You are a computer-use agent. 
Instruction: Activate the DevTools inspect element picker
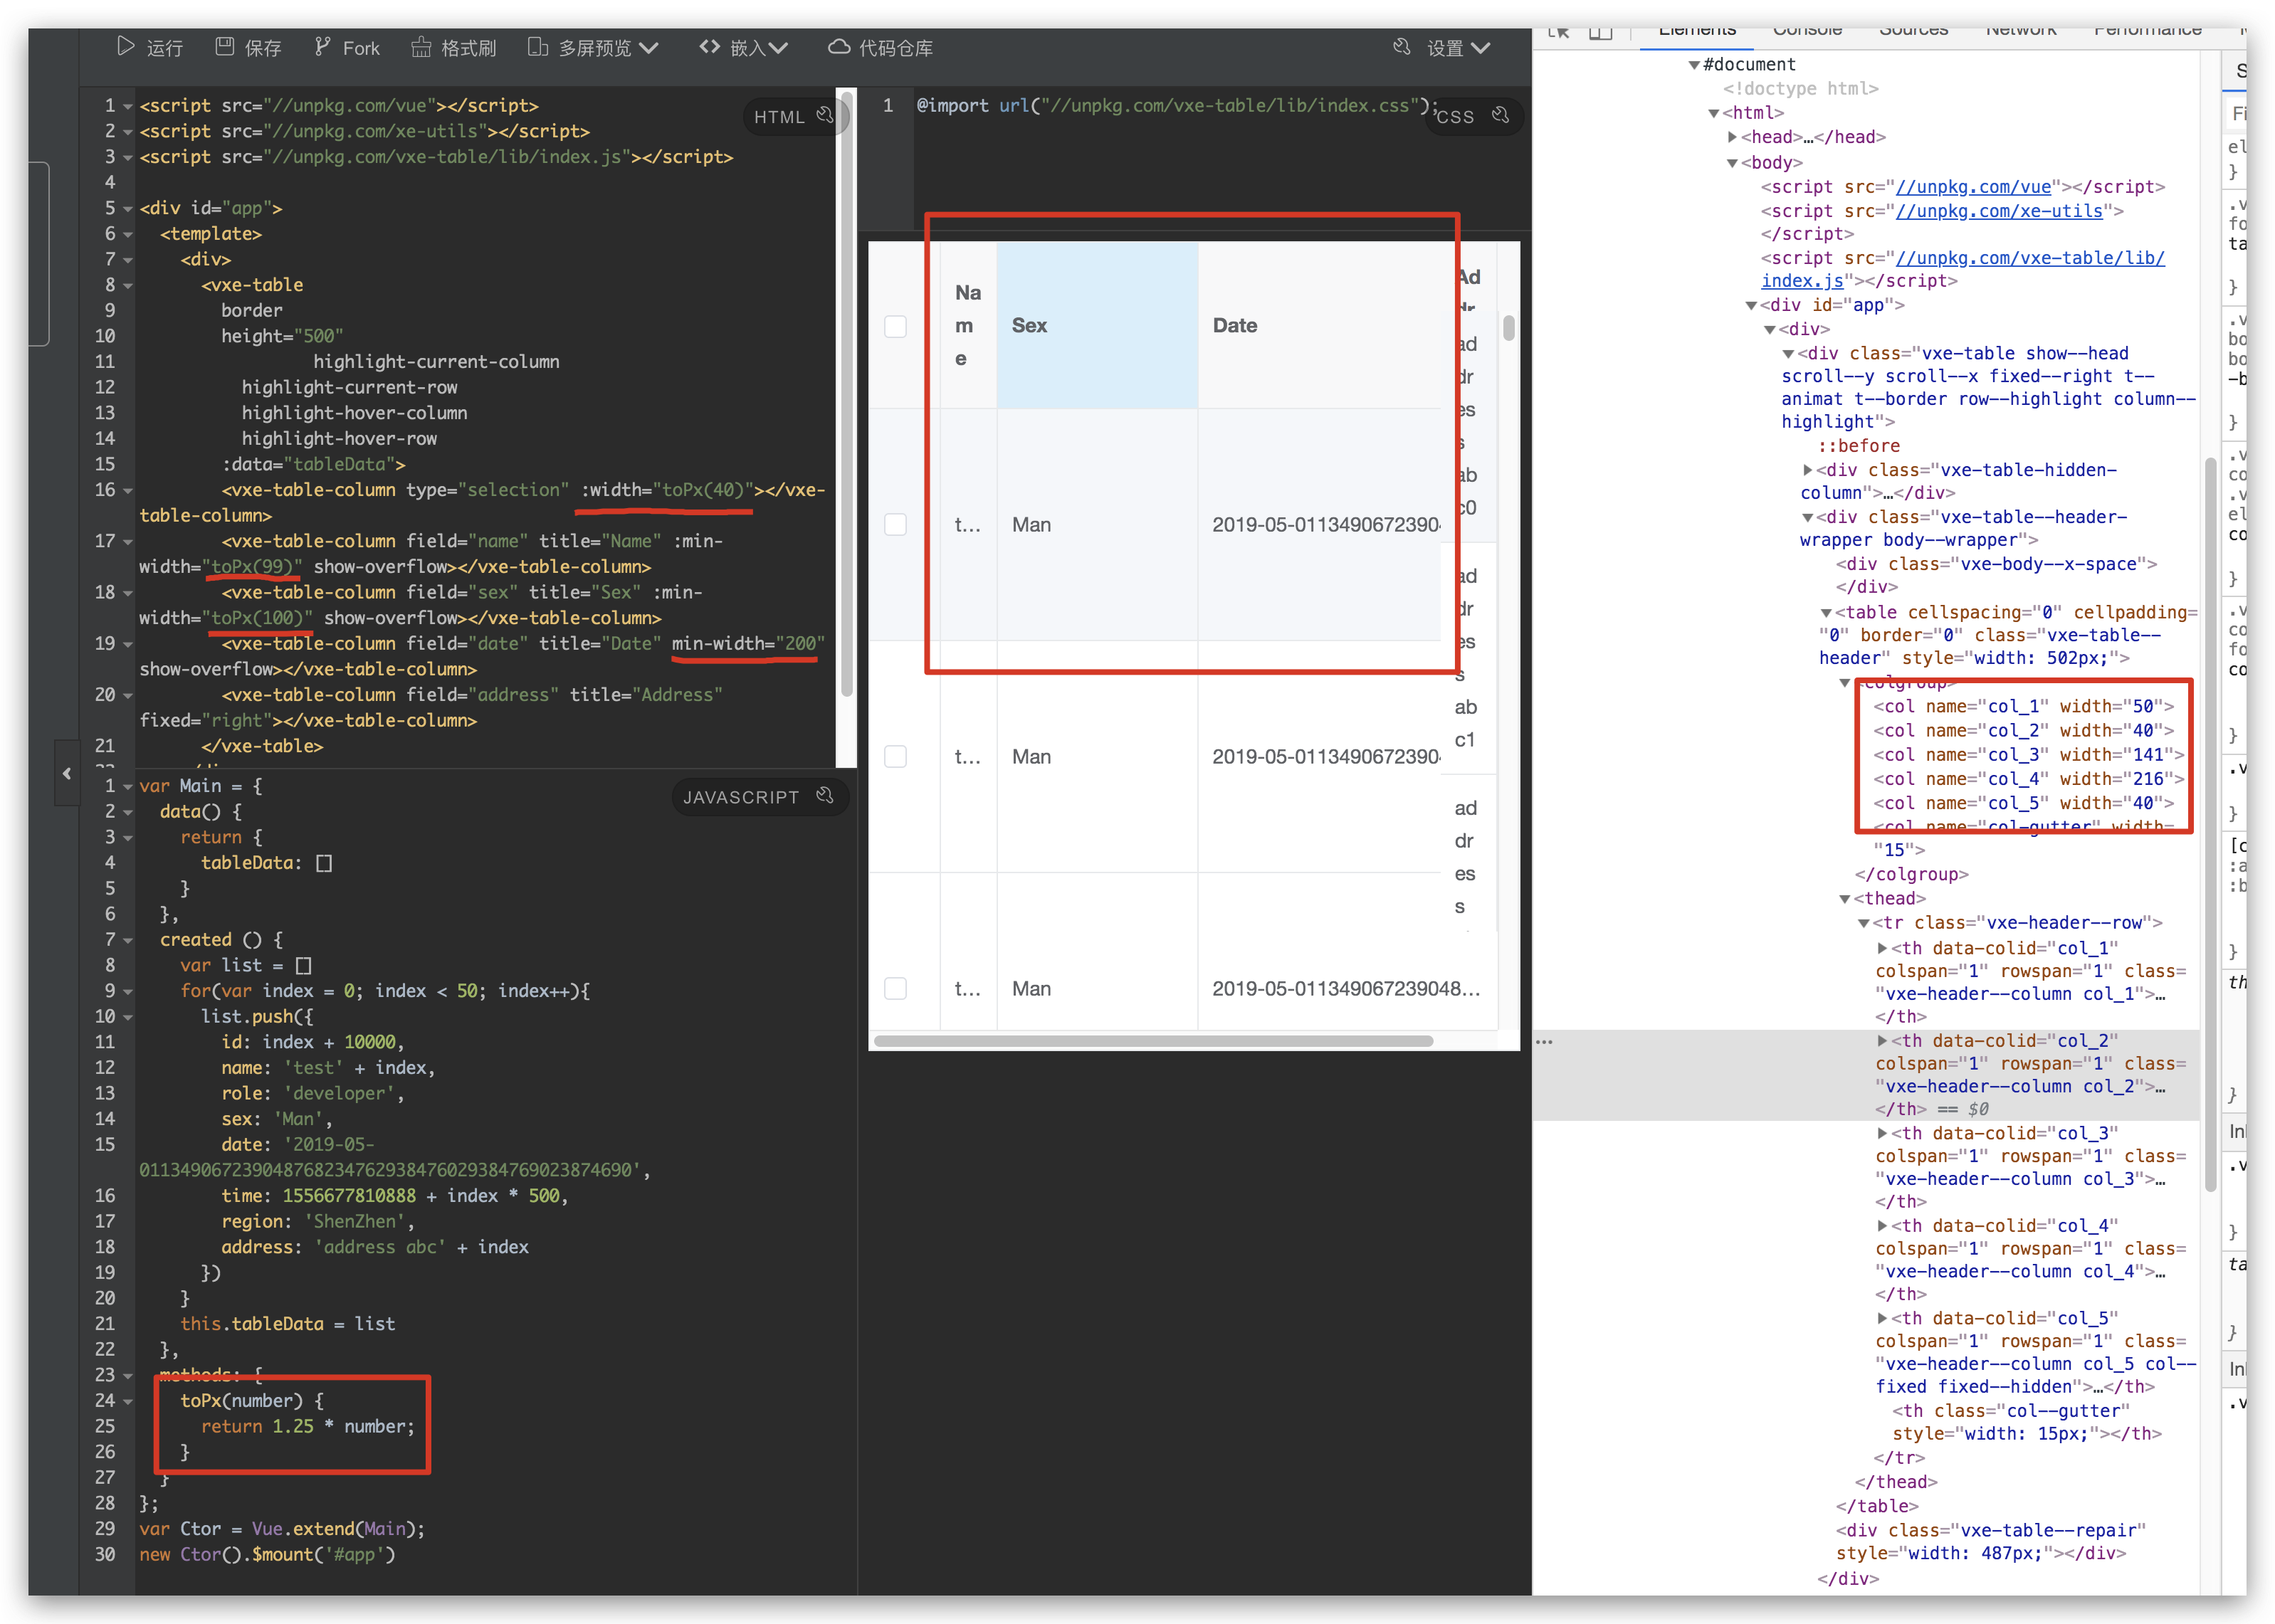point(1558,32)
